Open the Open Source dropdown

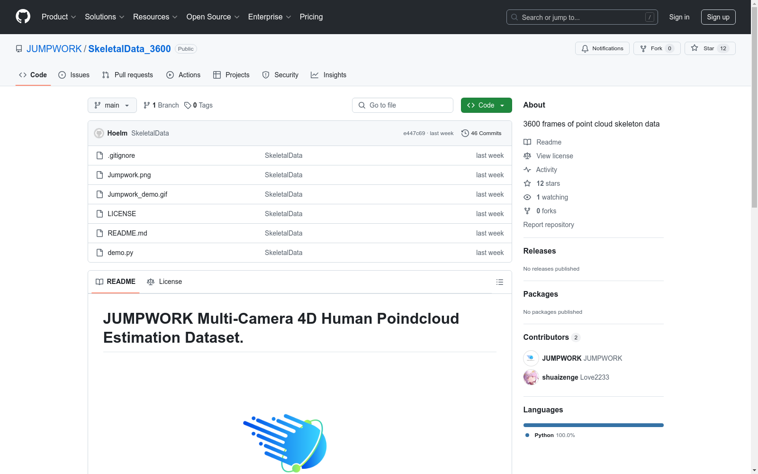[x=213, y=17]
